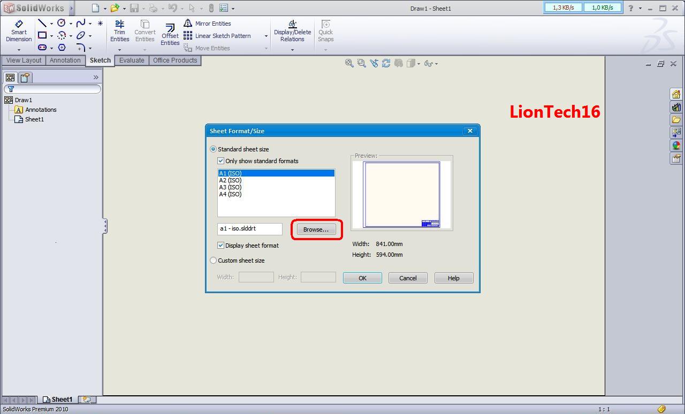Switch to Evaluate tab
Image resolution: width=685 pixels, height=414 pixels.
pyautogui.click(x=132, y=60)
